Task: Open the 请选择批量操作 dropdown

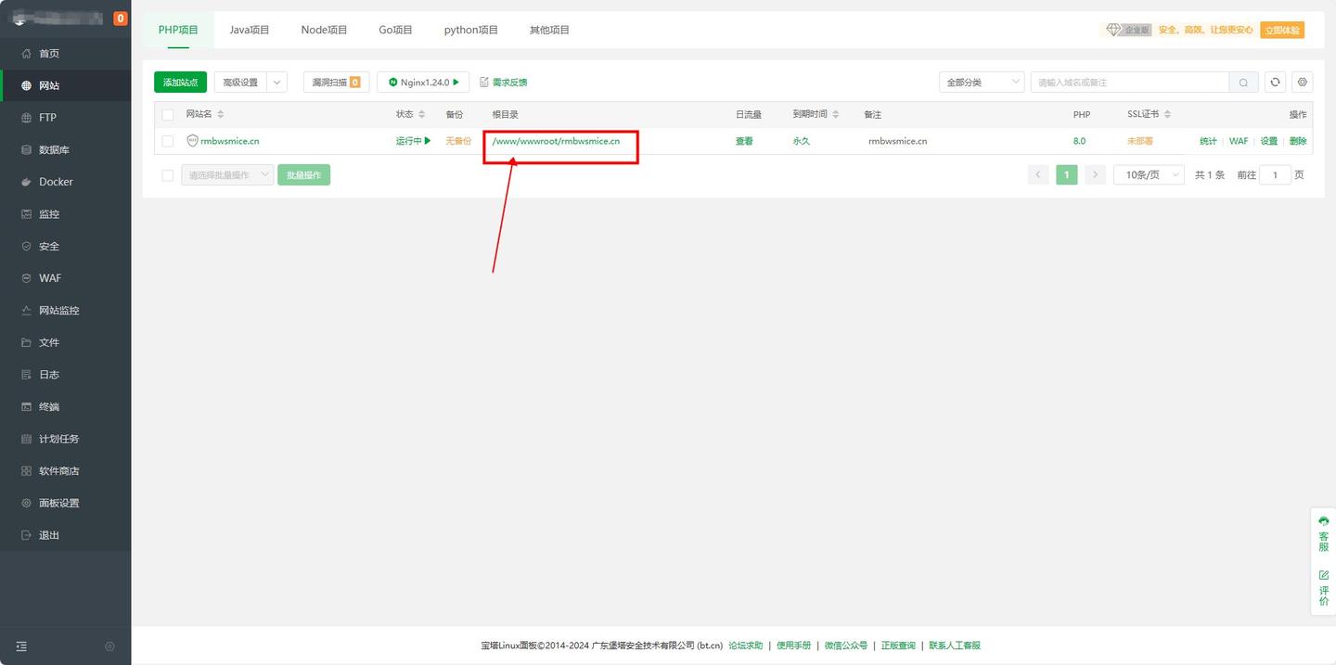Action: click(x=227, y=175)
